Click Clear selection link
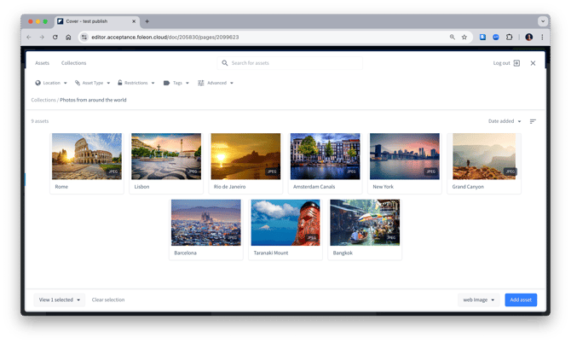 [108, 300]
